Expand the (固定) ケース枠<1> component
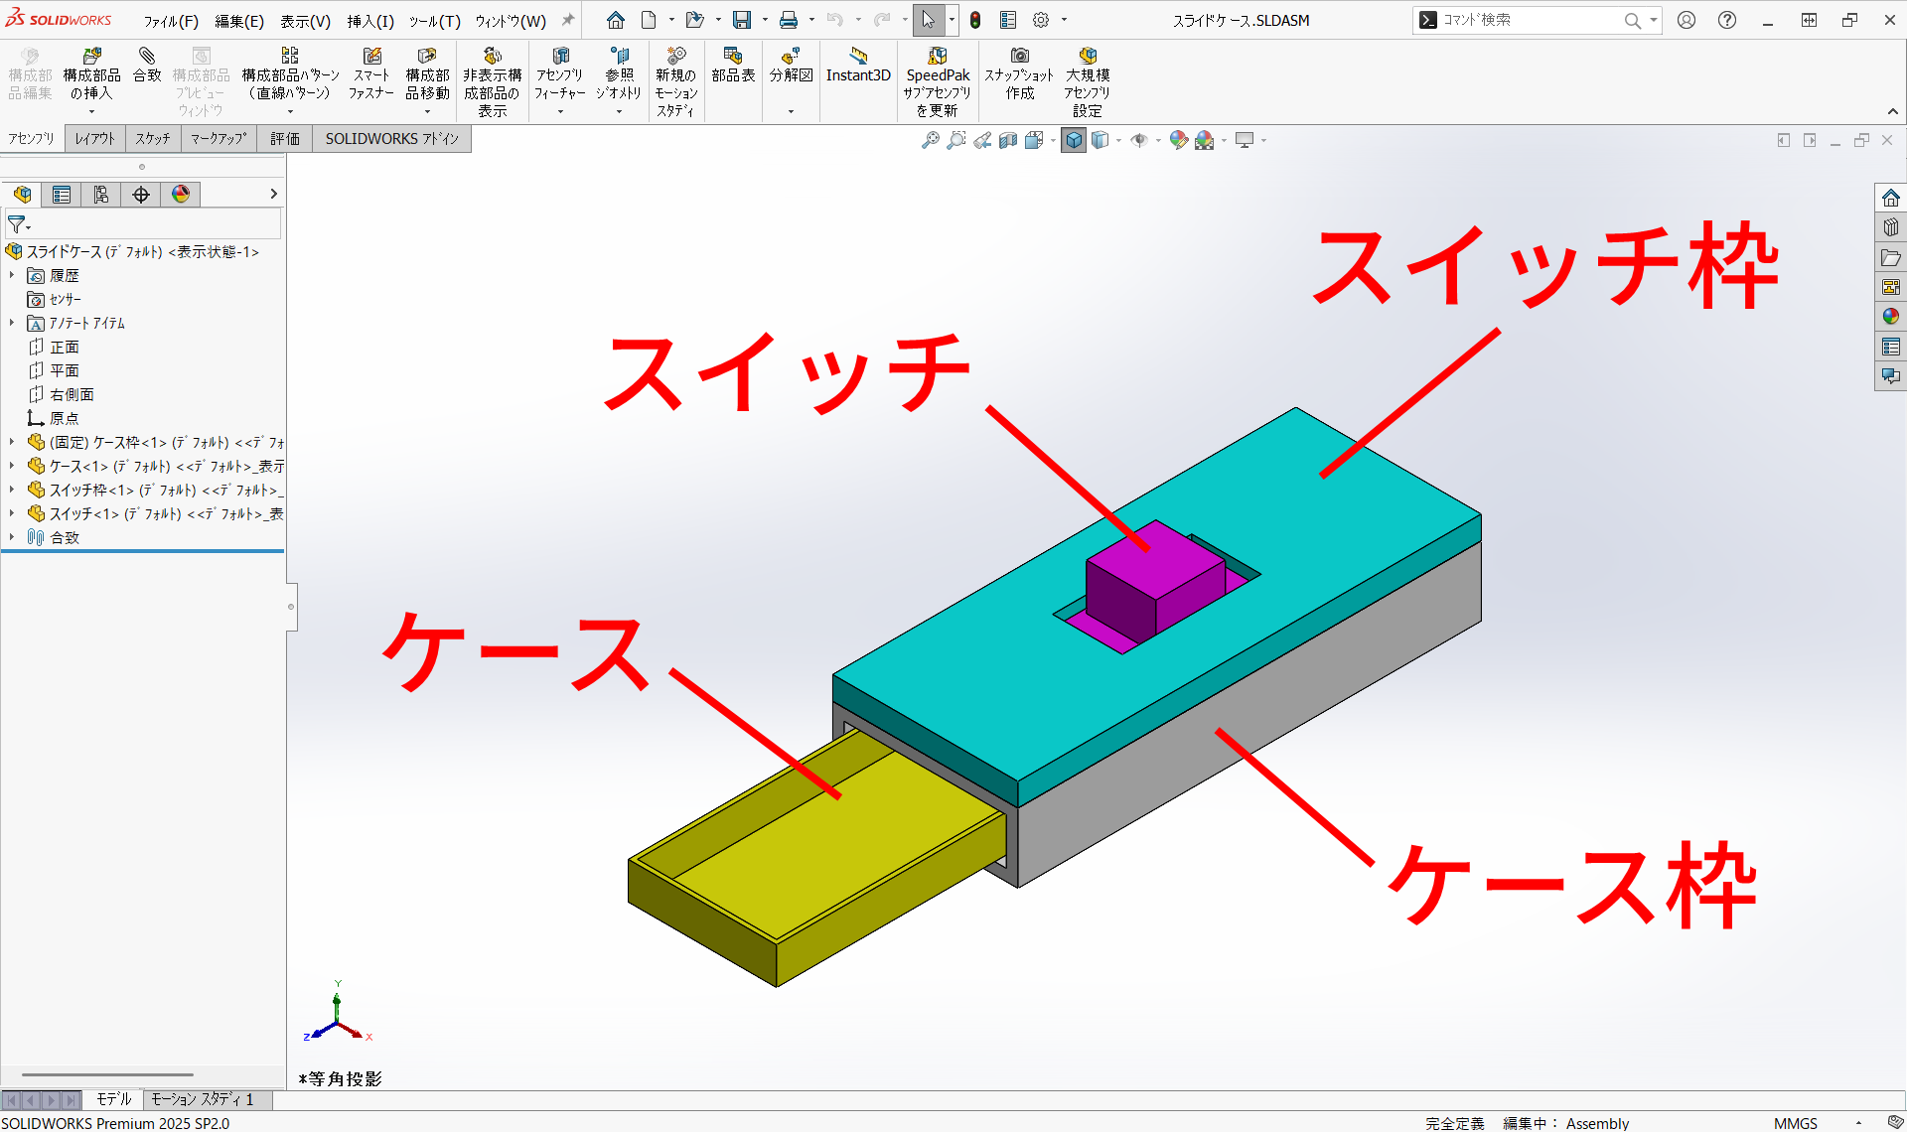The image size is (1907, 1132). tap(12, 442)
